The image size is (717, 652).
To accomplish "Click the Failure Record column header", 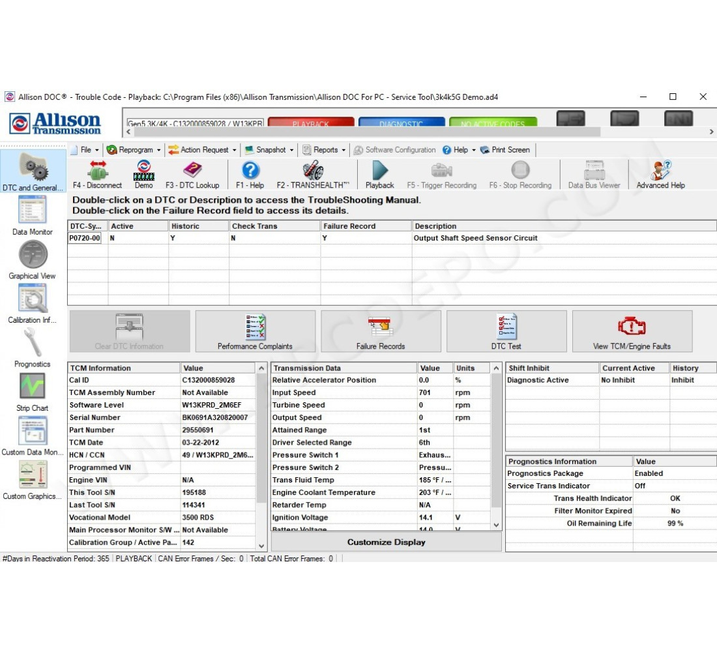I will click(x=366, y=226).
